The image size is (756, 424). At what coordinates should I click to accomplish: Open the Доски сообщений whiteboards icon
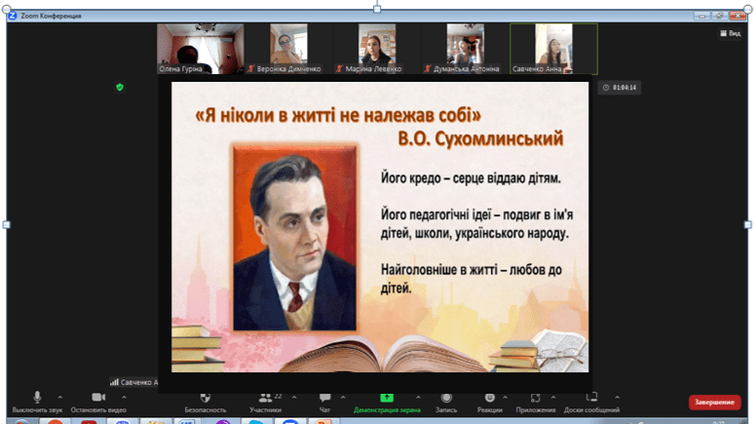point(591,398)
